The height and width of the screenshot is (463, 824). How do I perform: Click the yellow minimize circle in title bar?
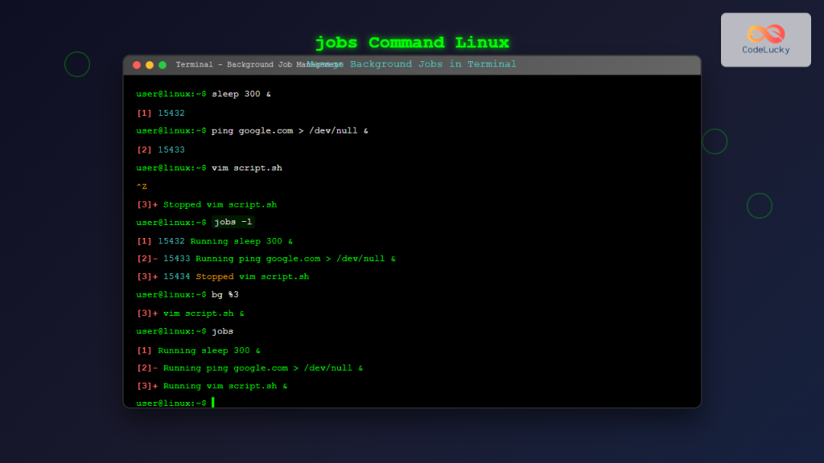tap(149, 64)
